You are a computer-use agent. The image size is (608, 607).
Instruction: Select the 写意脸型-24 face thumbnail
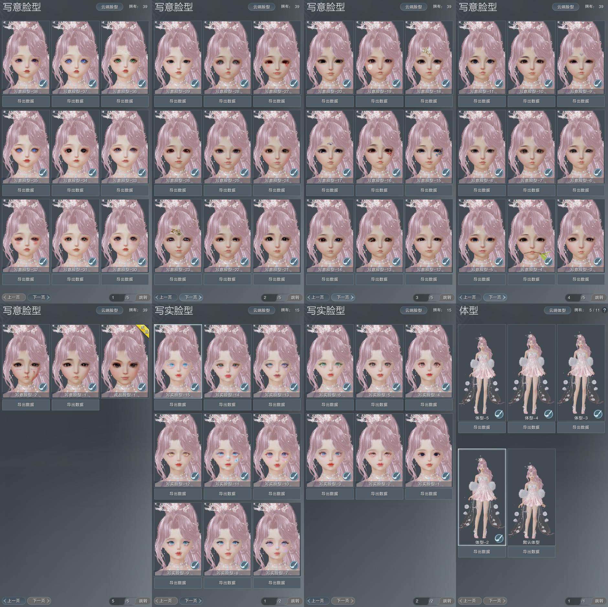coord(277,147)
